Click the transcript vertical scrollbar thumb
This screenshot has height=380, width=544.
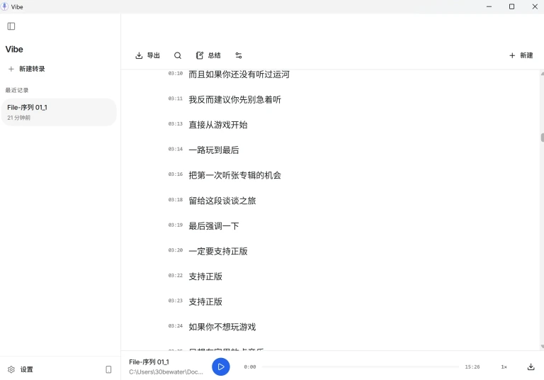point(542,138)
